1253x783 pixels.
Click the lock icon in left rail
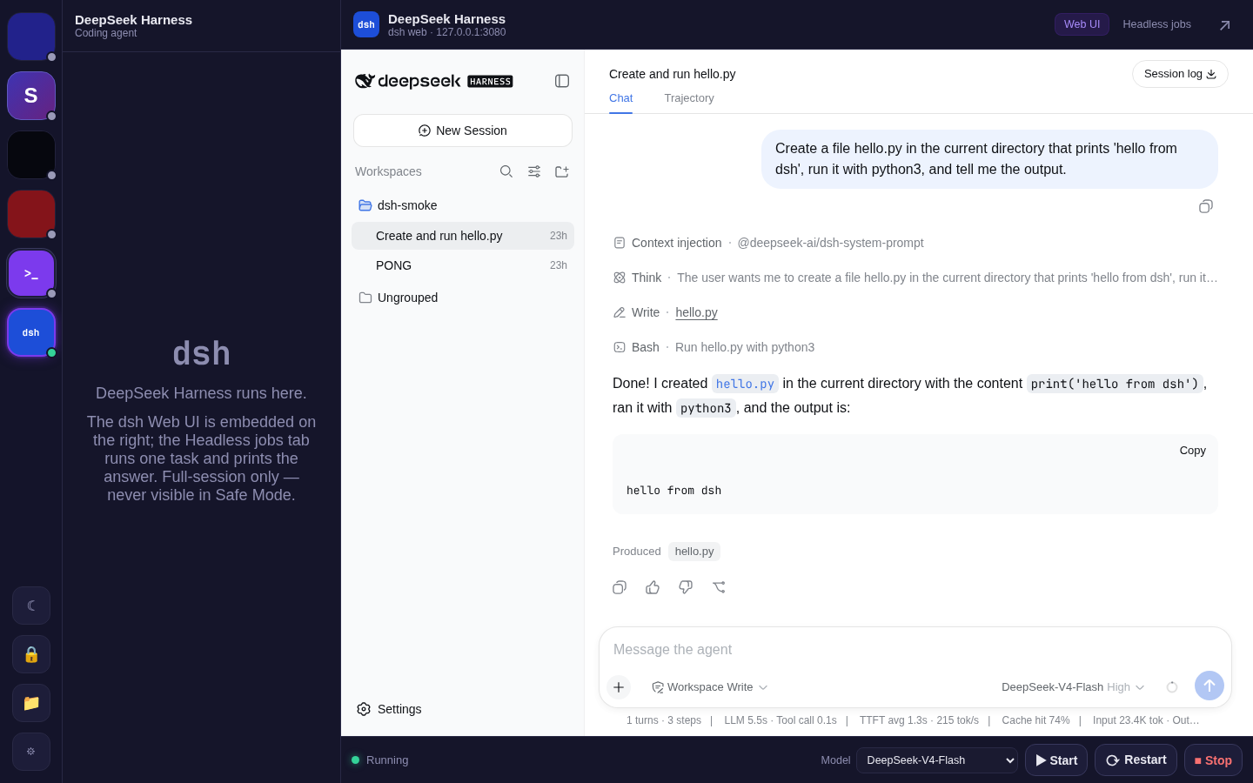tap(31, 654)
